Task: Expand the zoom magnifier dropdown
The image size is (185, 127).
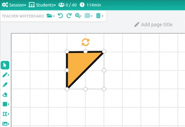Action: (x=78, y=16)
